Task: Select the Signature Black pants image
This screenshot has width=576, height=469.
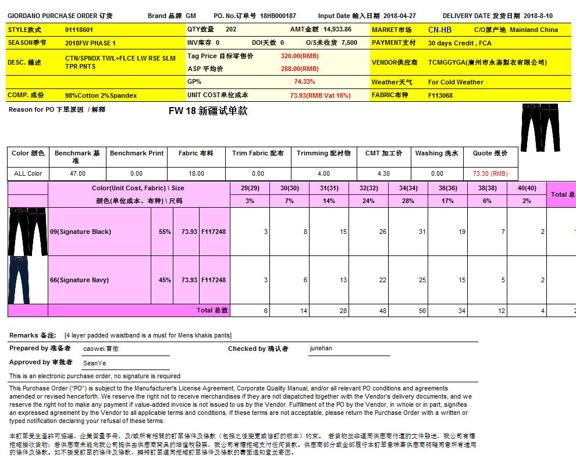Action: click(27, 232)
